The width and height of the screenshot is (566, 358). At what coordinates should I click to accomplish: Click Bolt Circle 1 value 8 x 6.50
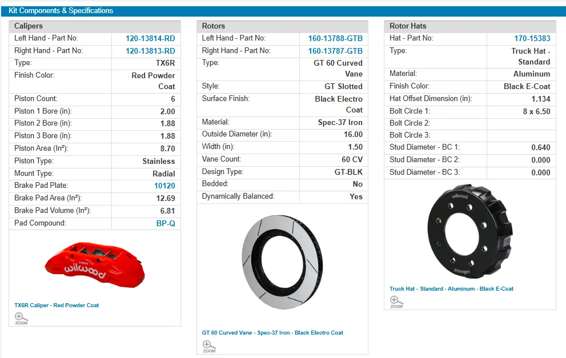click(x=537, y=112)
